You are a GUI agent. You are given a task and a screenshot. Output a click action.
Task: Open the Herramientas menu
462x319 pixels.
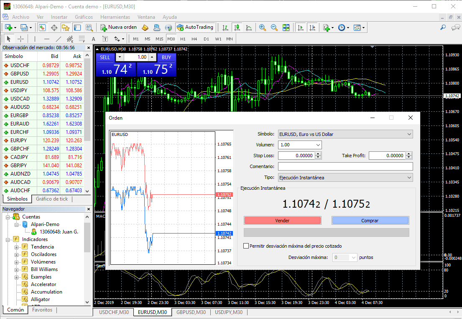click(115, 17)
